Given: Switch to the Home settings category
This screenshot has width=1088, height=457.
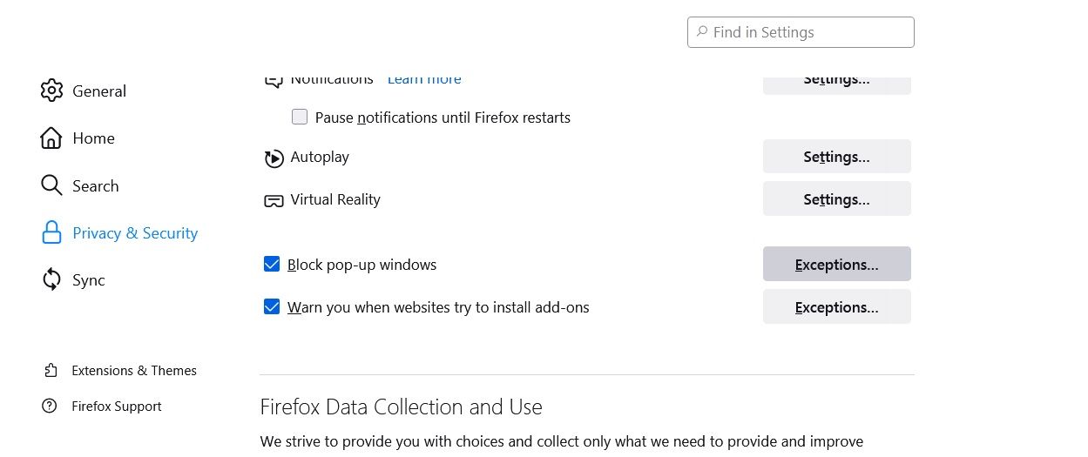Looking at the screenshot, I should [93, 138].
